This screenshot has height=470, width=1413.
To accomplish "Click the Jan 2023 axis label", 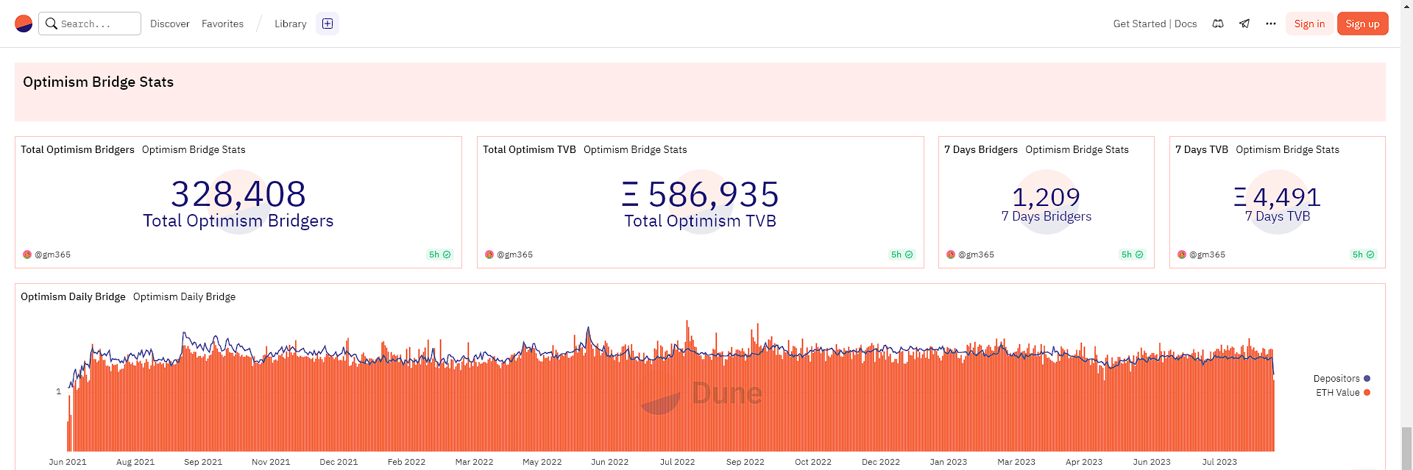I will [x=949, y=462].
